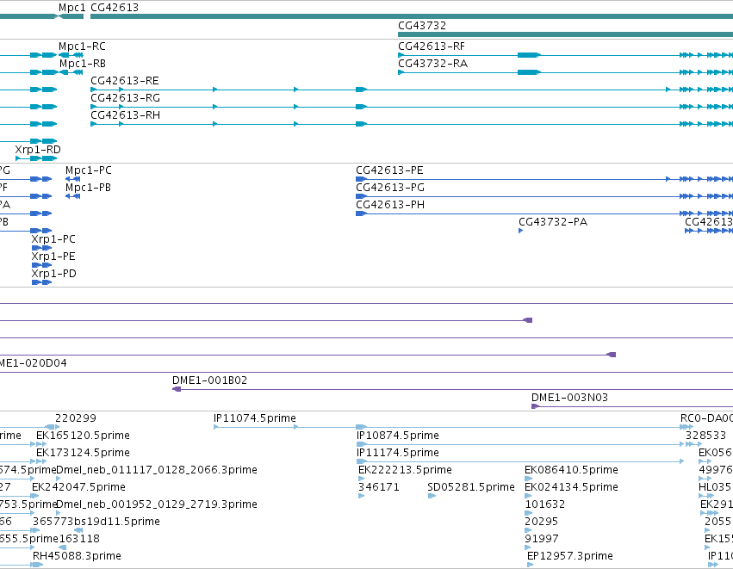Select EST feature 163118

pyautogui.click(x=79, y=539)
